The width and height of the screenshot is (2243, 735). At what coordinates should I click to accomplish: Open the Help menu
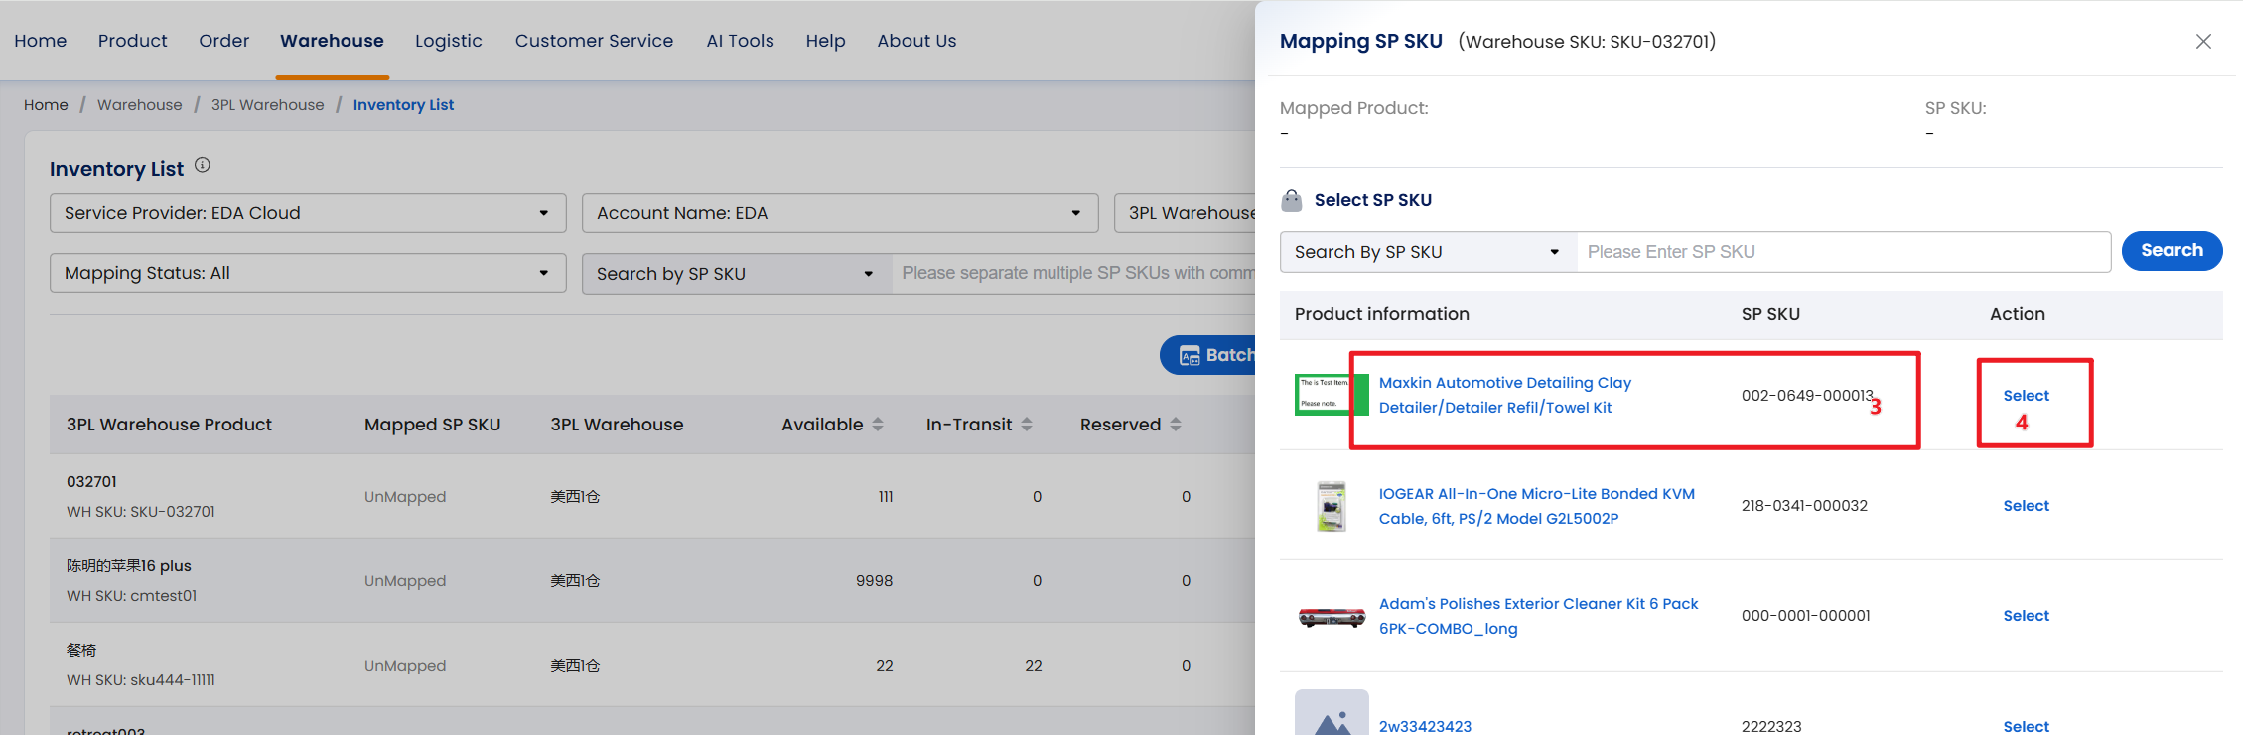coord(825,41)
